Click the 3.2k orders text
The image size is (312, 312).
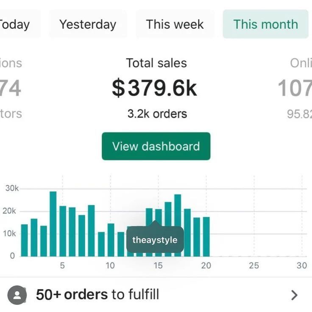157,114
